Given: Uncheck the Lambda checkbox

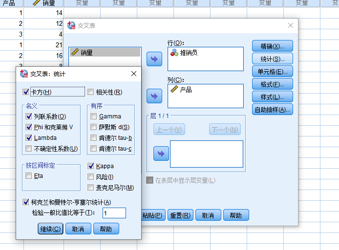Looking at the screenshot, I should tap(29, 137).
